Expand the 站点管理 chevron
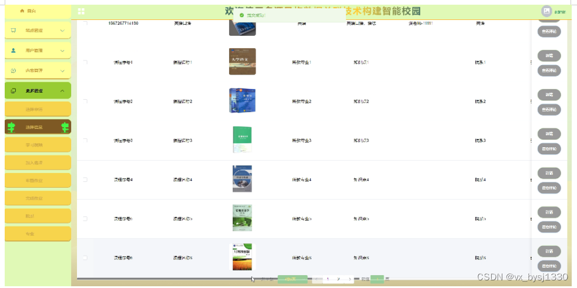577x288 pixels. pos(62,31)
